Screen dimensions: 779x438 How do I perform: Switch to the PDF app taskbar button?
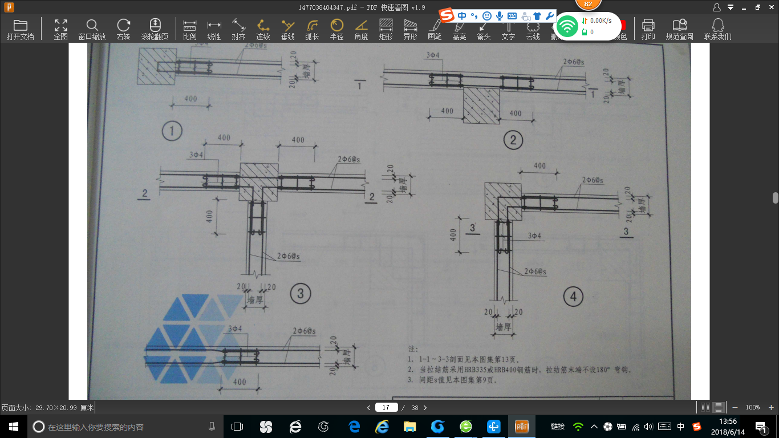(522, 426)
